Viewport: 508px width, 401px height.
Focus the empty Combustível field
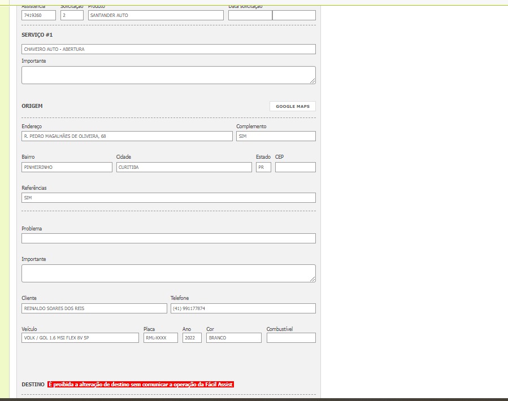click(291, 338)
